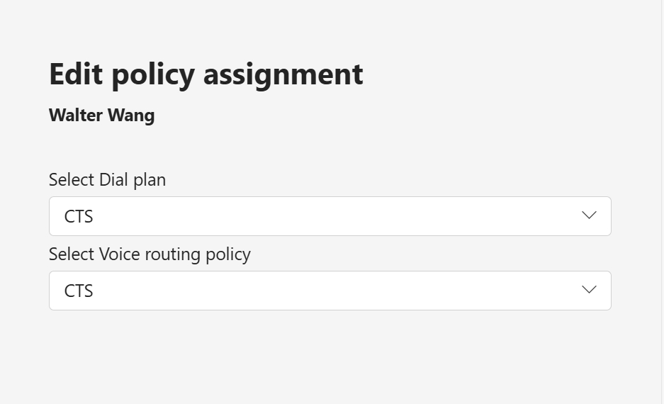Focus the Dial plan selection box
Screen dimensions: 664x404
tap(330, 216)
